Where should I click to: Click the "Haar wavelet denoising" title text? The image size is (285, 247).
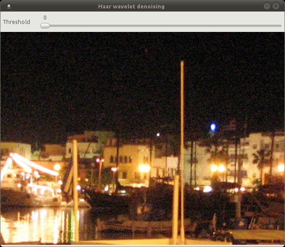click(131, 6)
